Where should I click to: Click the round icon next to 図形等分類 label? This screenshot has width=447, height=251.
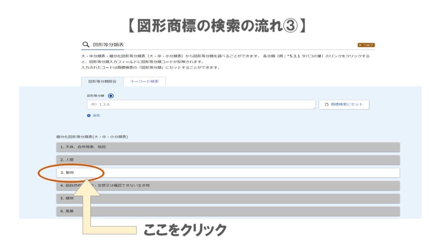(x=110, y=96)
